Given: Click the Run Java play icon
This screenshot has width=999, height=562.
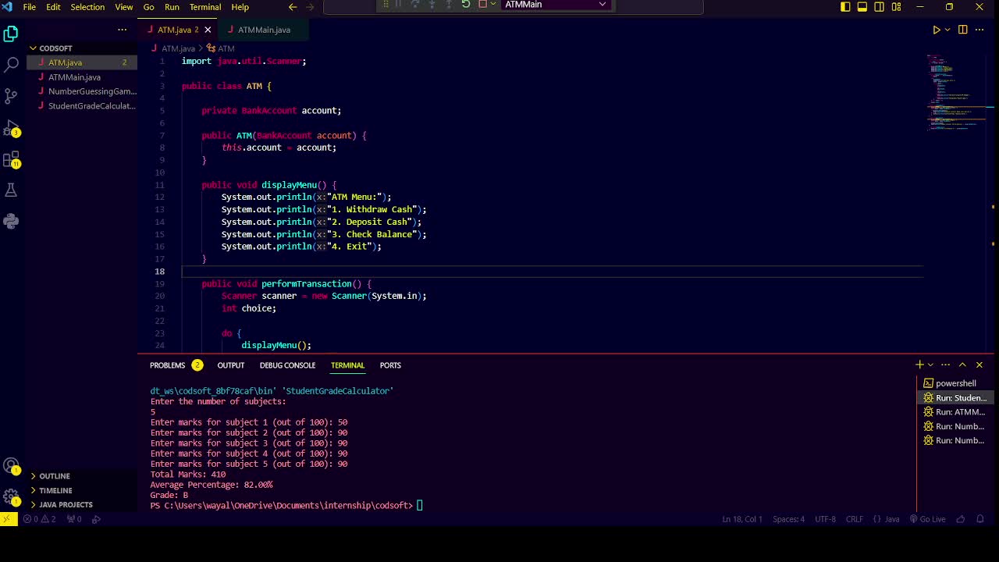Looking at the screenshot, I should 937,30.
